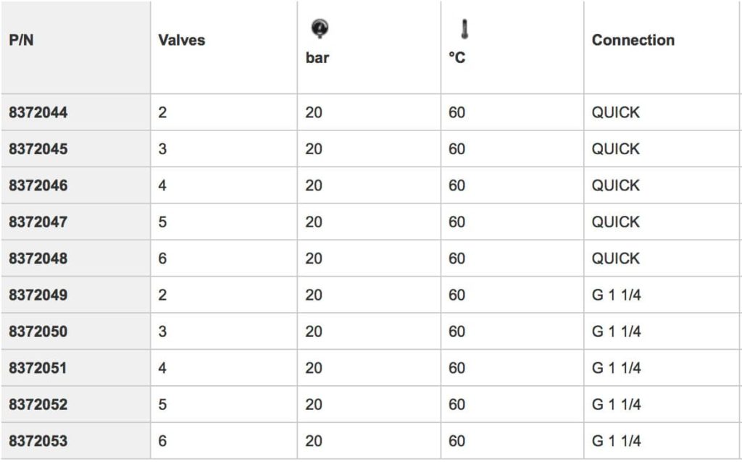Open part number 8372050

[38, 332]
